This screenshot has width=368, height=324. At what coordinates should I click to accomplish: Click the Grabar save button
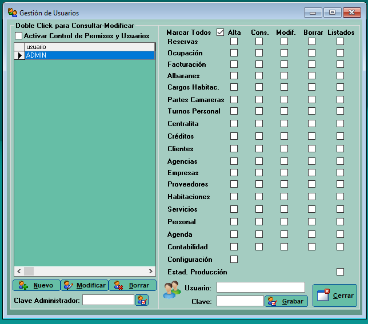[x=286, y=301]
